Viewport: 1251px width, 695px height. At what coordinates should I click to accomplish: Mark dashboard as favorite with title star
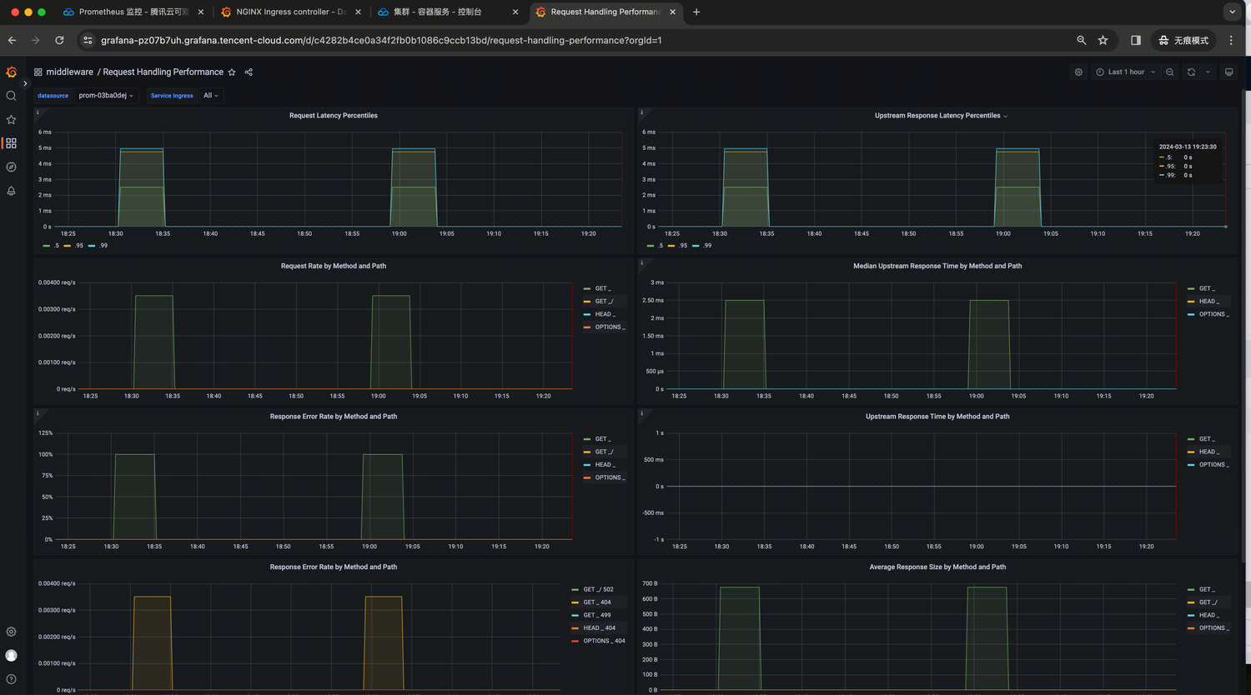232,72
